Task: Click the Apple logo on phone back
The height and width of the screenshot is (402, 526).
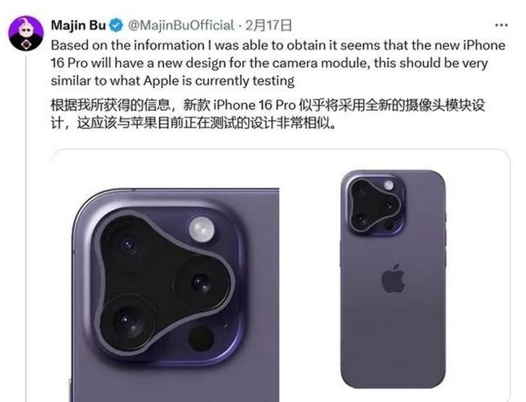Action: 393,278
